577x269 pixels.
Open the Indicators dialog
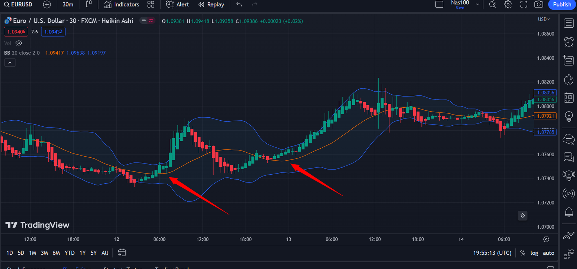(x=122, y=5)
